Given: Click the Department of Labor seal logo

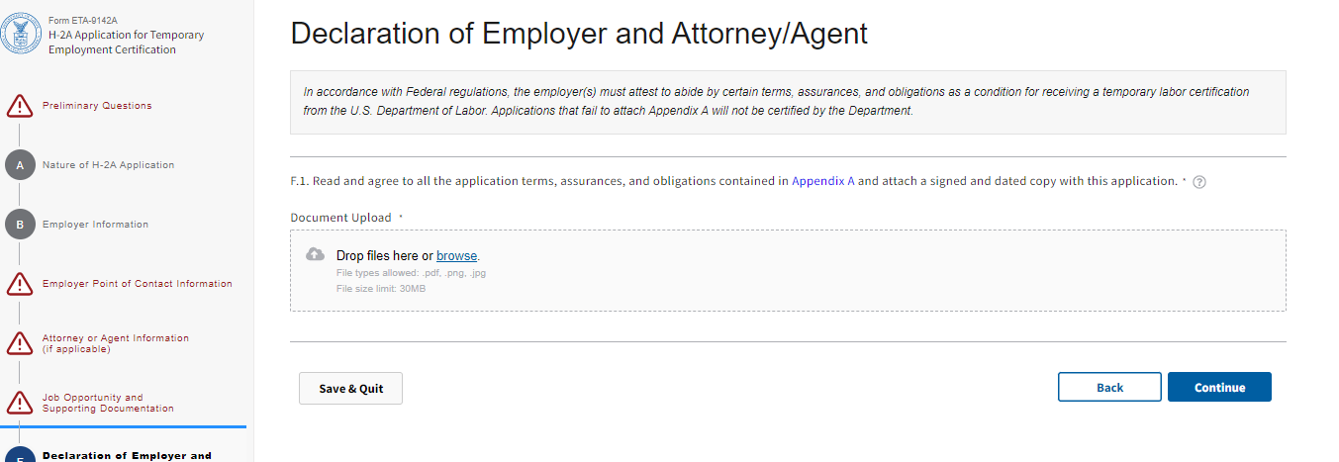Looking at the screenshot, I should 18,35.
